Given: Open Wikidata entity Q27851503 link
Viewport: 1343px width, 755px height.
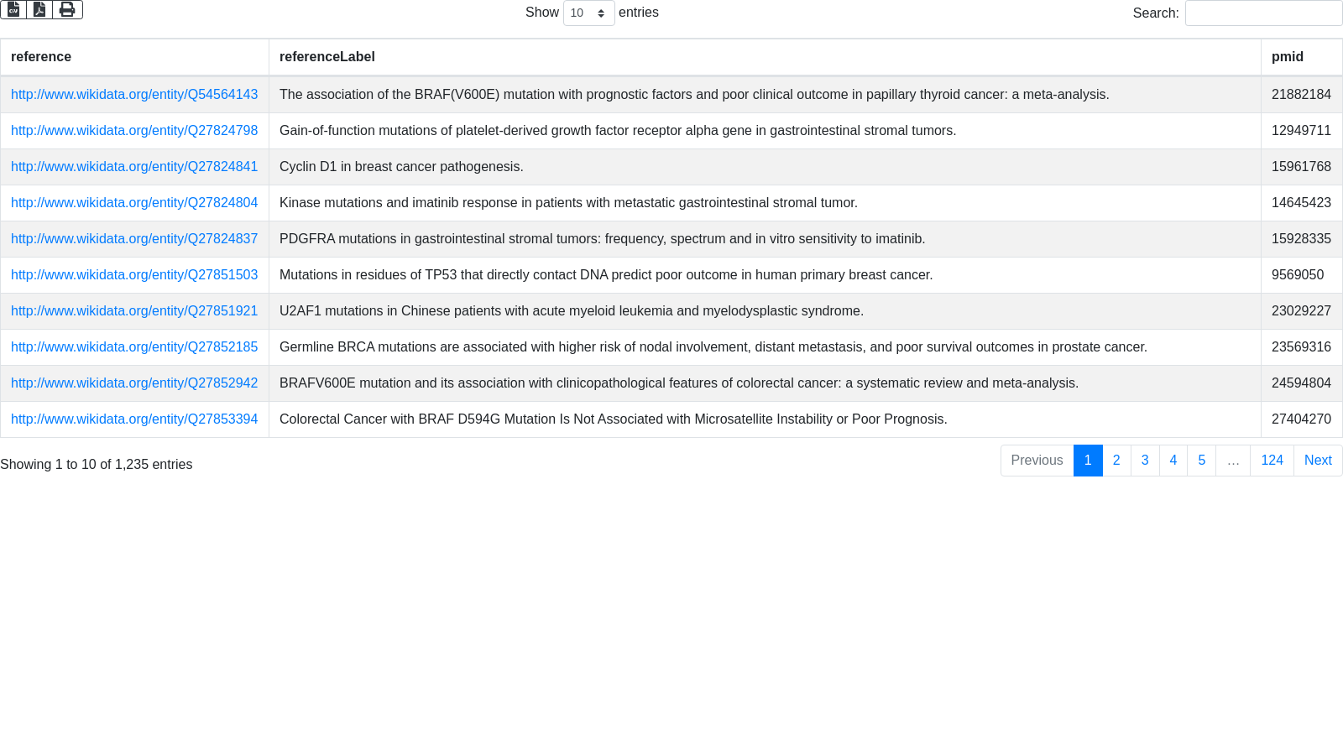Looking at the screenshot, I should point(134,275).
